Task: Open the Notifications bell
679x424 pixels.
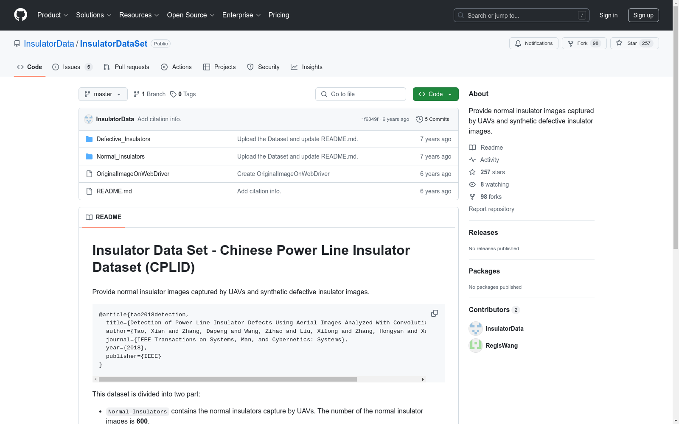Action: point(518,43)
